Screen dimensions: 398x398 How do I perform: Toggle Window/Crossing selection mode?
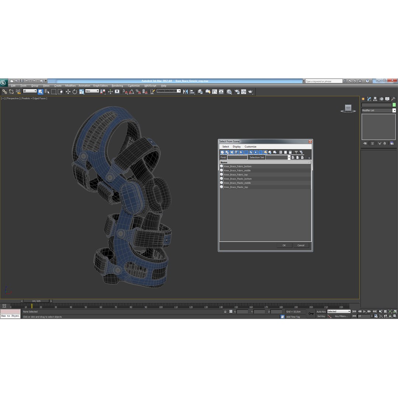(x=60, y=92)
